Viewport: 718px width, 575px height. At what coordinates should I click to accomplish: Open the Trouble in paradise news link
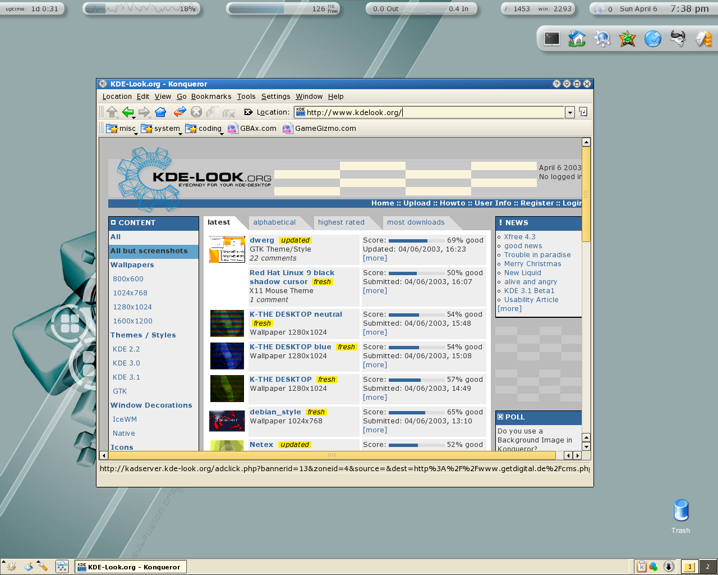(x=537, y=255)
